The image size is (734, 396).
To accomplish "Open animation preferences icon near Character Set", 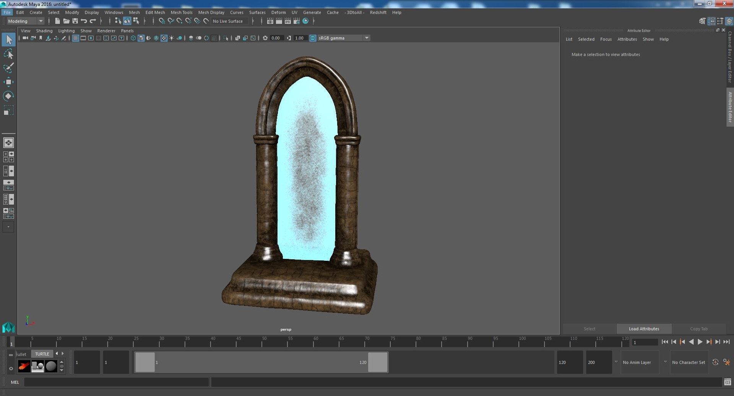I will (727, 362).
